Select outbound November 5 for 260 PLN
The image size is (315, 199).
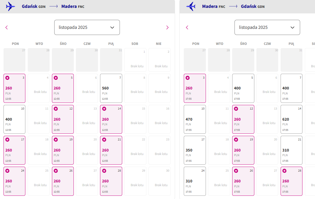[x=63, y=88]
